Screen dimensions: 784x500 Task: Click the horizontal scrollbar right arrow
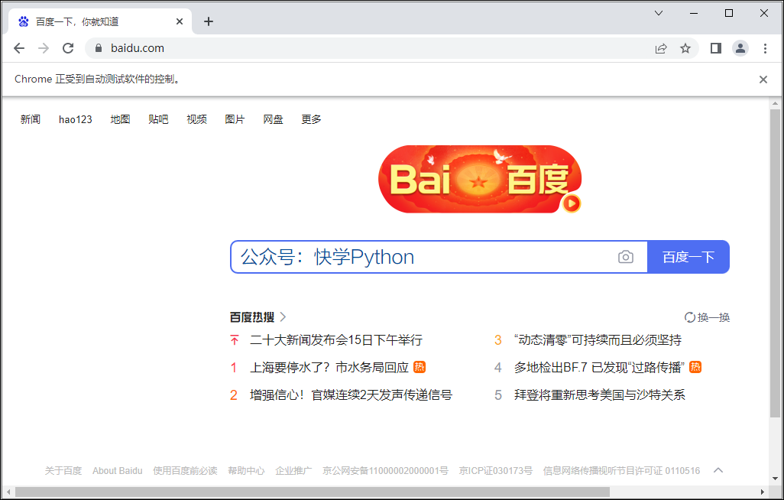[x=763, y=492]
